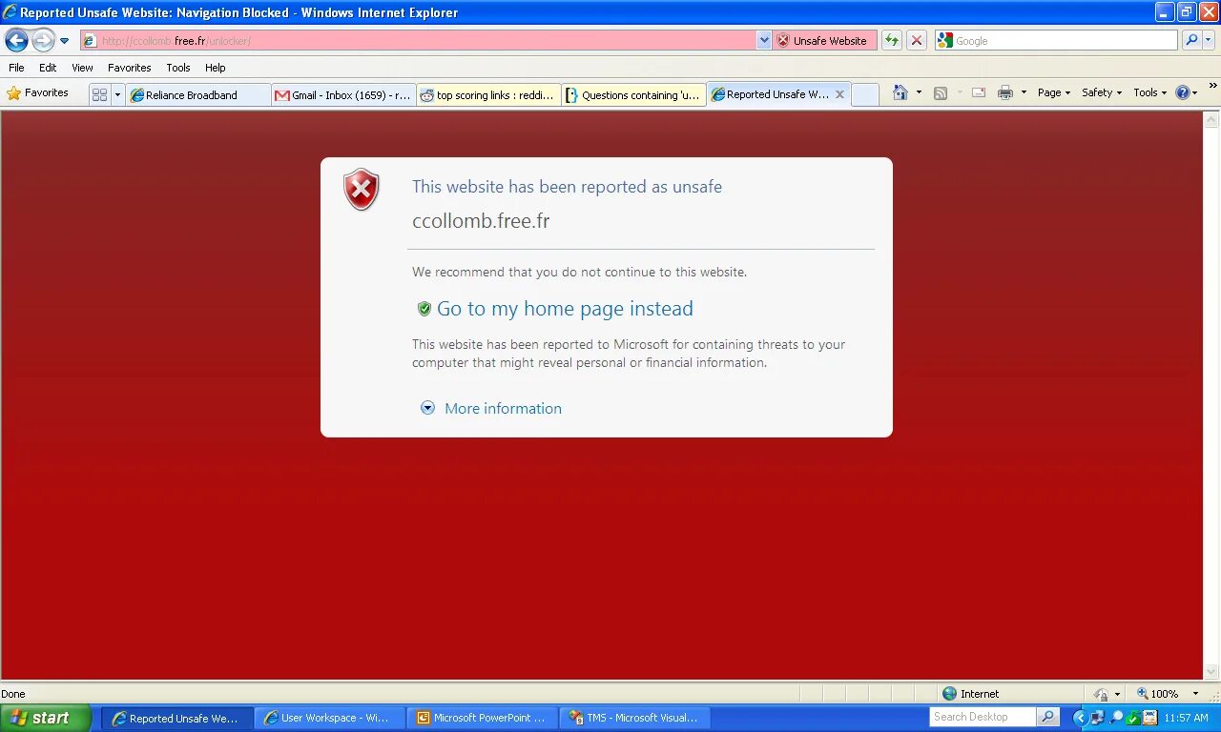The width and height of the screenshot is (1221, 732).
Task: Click the address bar URL field
Action: (x=419, y=41)
